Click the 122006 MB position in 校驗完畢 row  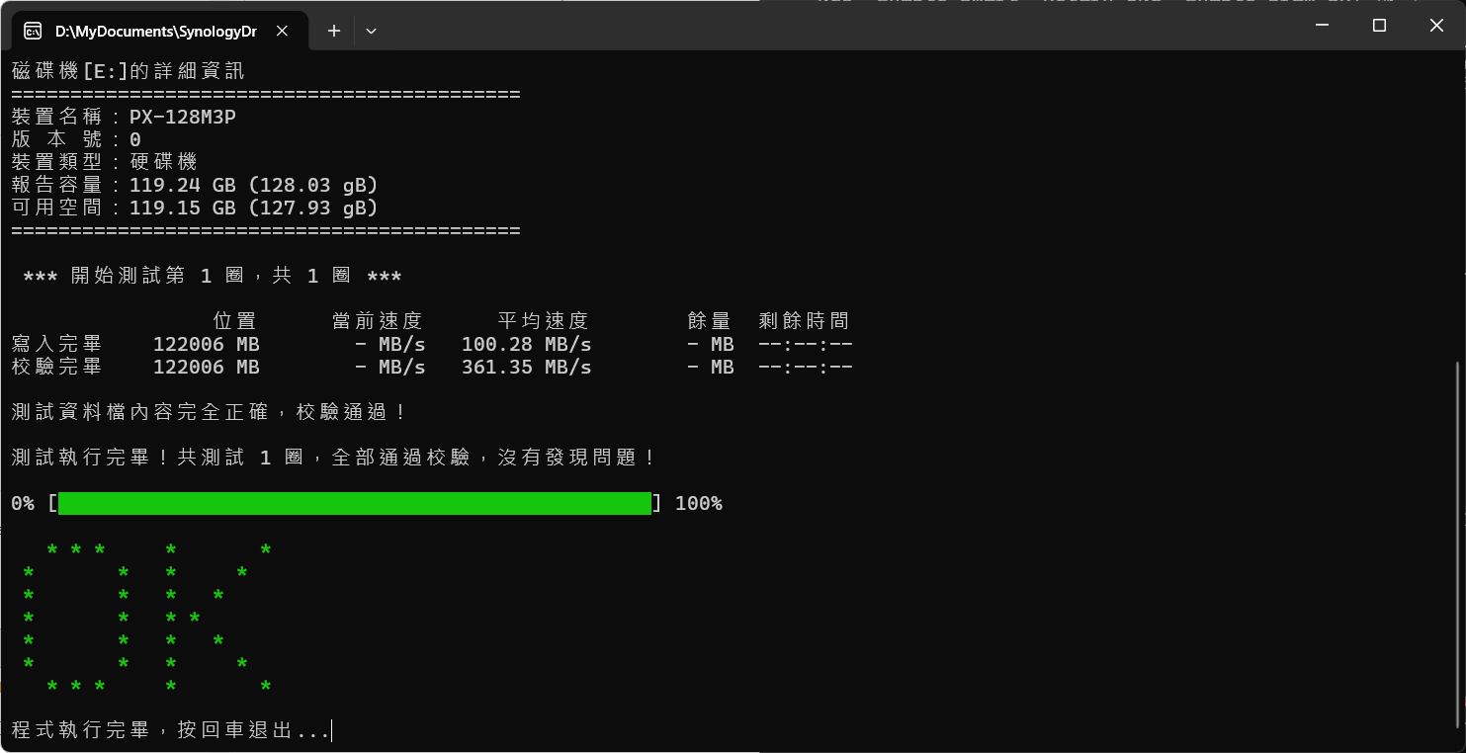[207, 367]
